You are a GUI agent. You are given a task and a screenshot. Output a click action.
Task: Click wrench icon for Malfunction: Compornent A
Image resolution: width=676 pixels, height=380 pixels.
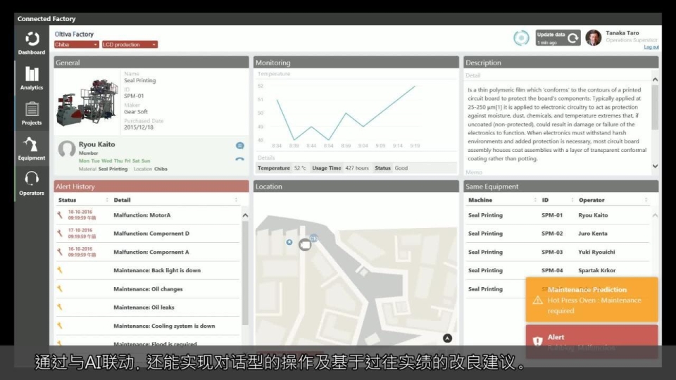(x=59, y=252)
